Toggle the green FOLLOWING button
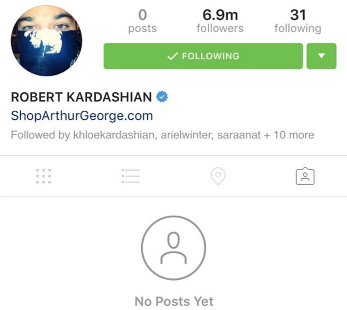 tap(203, 56)
